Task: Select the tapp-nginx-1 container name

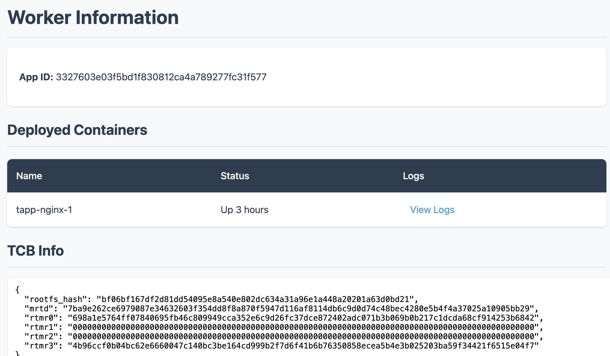Action: [x=44, y=210]
